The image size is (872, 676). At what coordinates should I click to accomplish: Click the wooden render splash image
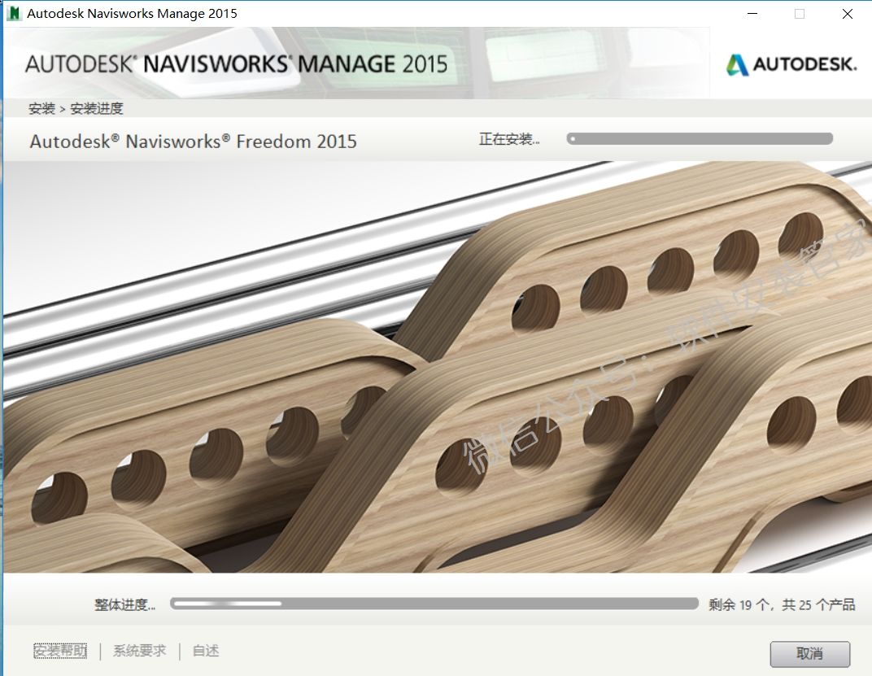click(436, 366)
